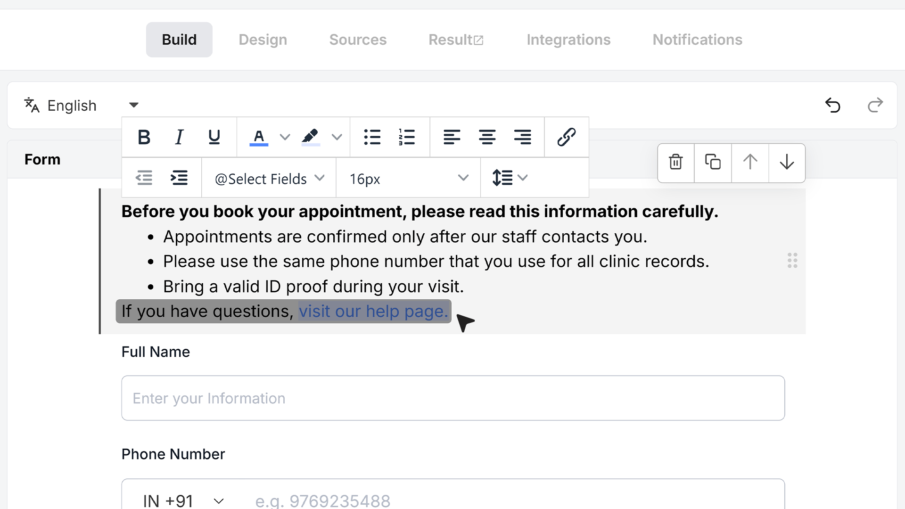
Task: Open the highlight color dropdown arrow
Action: pos(337,137)
